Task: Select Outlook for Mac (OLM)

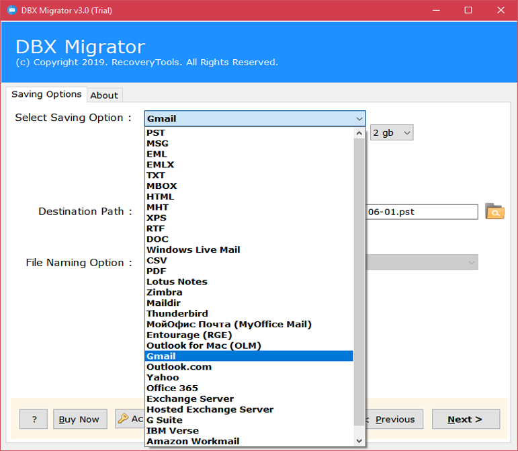Action: pos(249,345)
